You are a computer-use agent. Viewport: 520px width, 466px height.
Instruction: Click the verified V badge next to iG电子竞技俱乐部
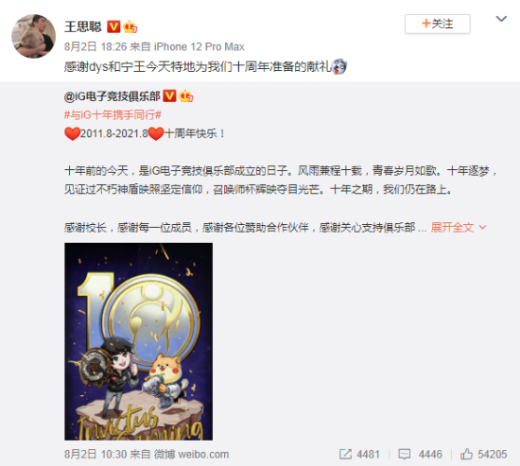(x=169, y=95)
